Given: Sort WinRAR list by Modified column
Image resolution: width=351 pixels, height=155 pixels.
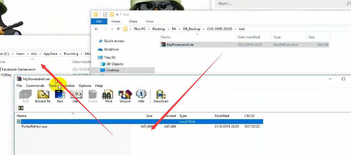Looking at the screenshot, I should [222, 116].
